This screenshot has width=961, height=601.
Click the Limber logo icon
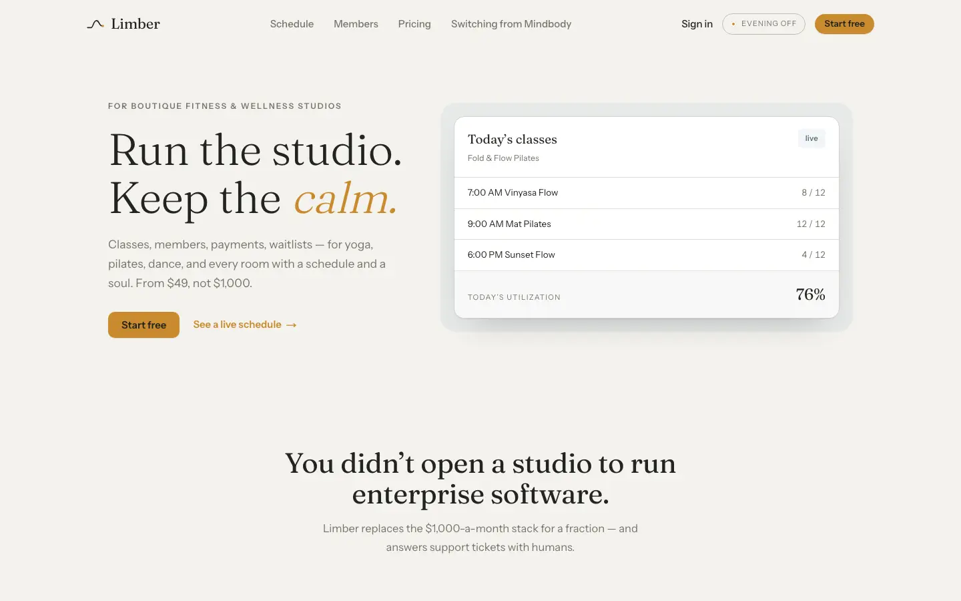(95, 24)
